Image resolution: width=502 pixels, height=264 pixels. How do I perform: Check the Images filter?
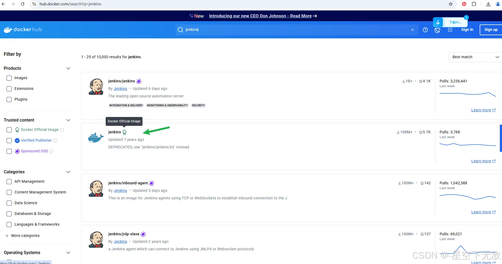tap(9, 78)
